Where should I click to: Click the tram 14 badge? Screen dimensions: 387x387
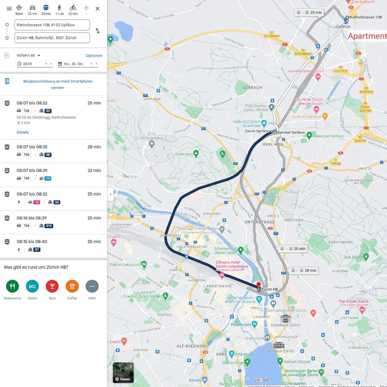[x=48, y=178]
